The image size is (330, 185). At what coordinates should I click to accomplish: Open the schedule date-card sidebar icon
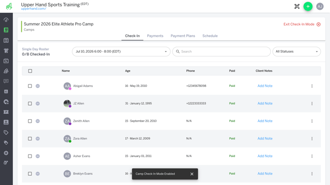6,61
